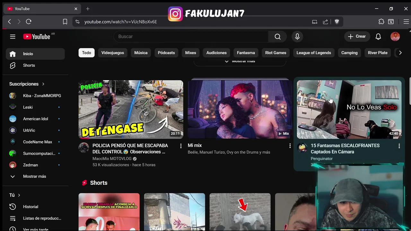
Task: Start voice search with microphone icon
Action: tap(297, 37)
